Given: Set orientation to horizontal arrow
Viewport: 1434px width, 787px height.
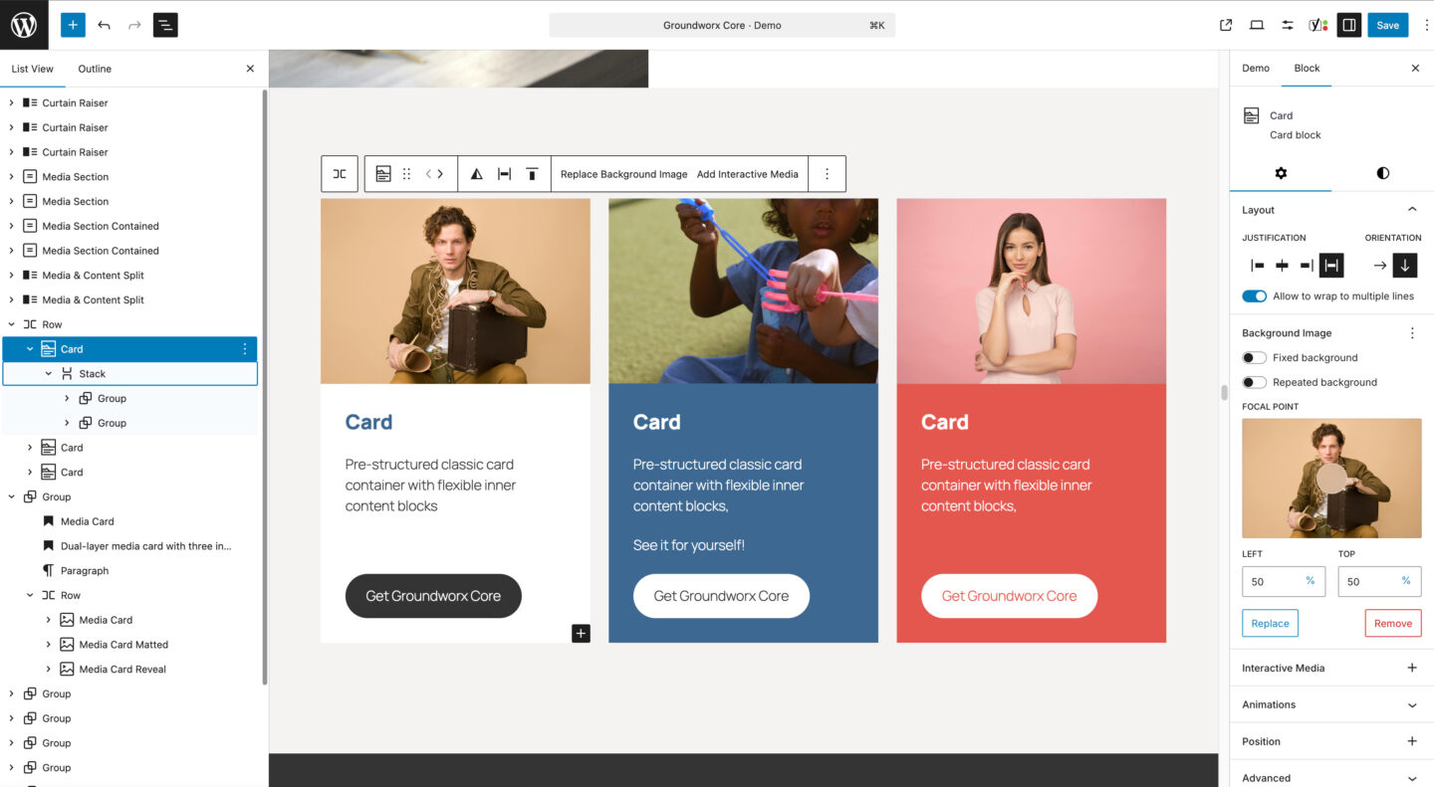Looking at the screenshot, I should pos(1379,266).
